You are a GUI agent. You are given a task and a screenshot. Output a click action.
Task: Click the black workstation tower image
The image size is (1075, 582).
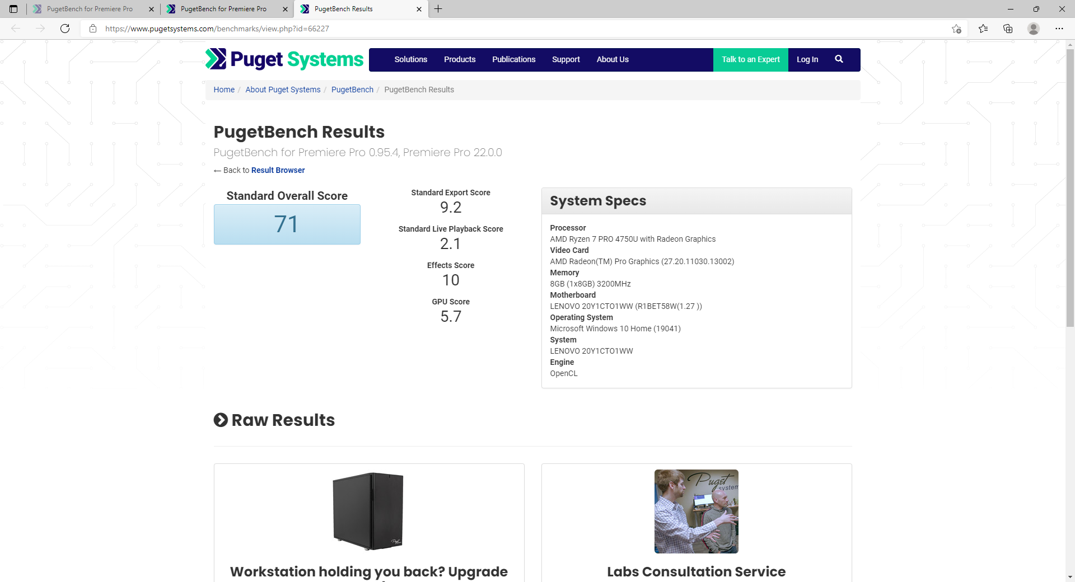click(368, 511)
